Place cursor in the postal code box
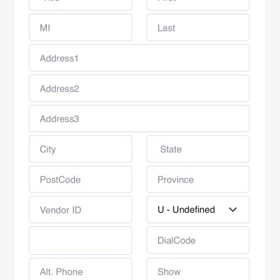Image resolution: width=280 pixels, height=280 pixels. (80, 179)
